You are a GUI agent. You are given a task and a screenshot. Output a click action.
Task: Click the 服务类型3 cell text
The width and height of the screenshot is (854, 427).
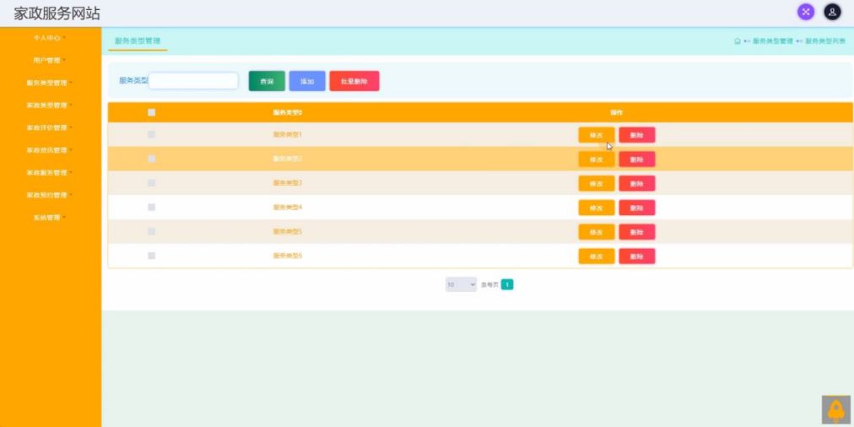point(287,183)
